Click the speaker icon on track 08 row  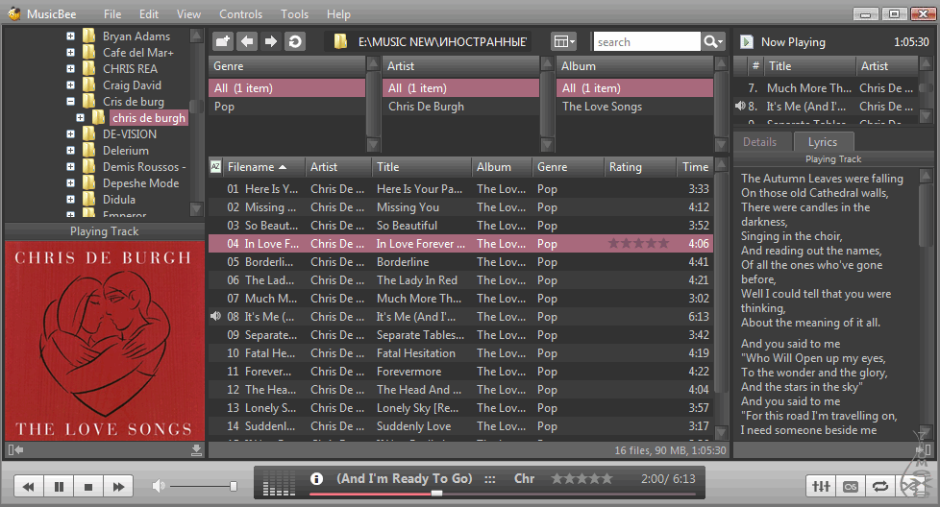[x=216, y=316]
